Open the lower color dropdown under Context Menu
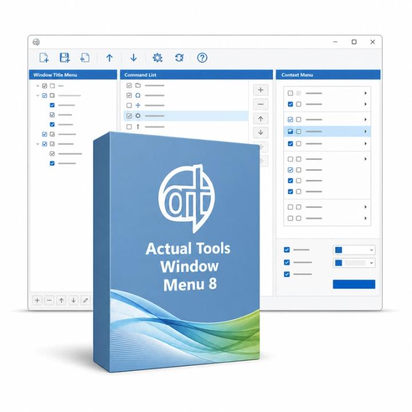Viewport: 412px width, 412px height. tap(354, 263)
